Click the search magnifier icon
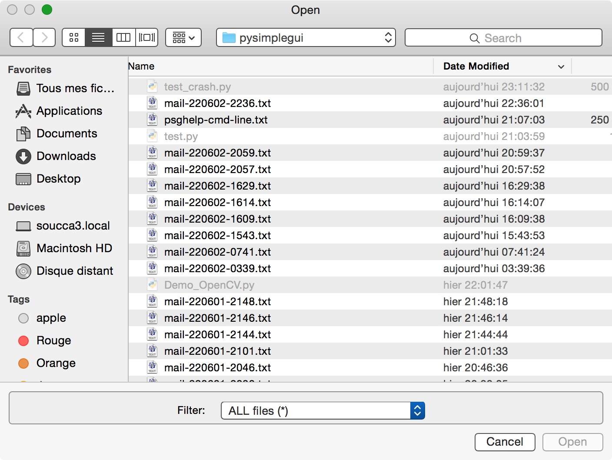 [474, 38]
